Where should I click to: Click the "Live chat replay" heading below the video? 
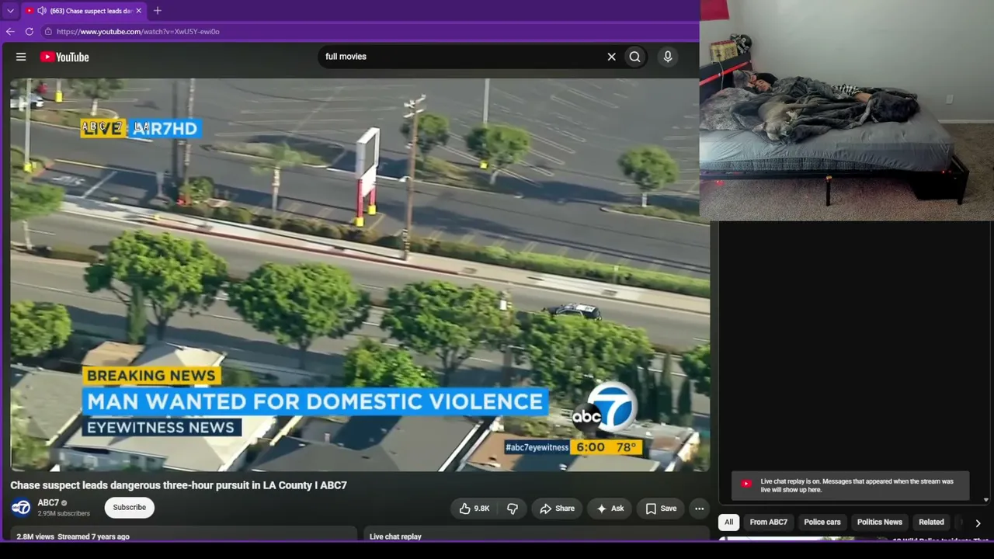coord(395,536)
